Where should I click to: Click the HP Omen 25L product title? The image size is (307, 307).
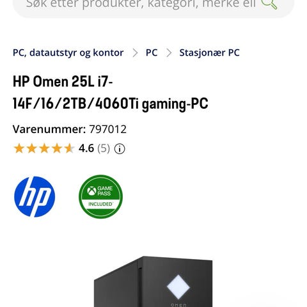click(111, 93)
